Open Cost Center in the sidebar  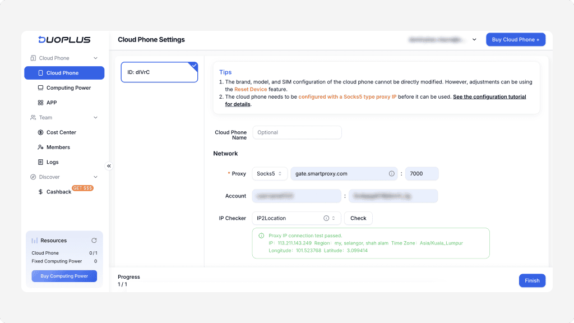(61, 132)
